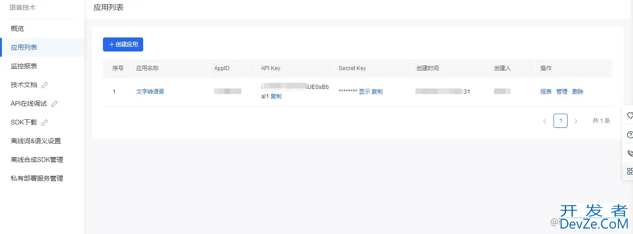Click the 应用名称 column header
Viewport: 633px width, 234px height.
point(147,68)
